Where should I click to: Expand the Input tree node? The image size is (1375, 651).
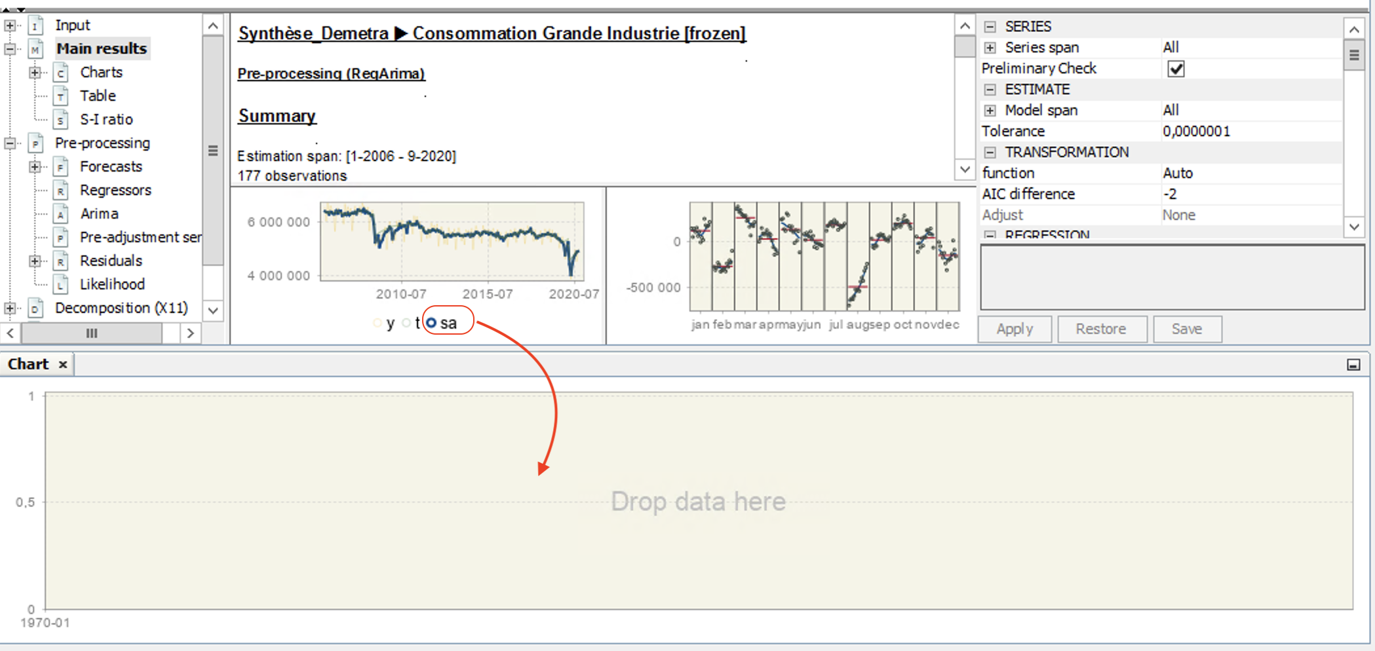(10, 26)
